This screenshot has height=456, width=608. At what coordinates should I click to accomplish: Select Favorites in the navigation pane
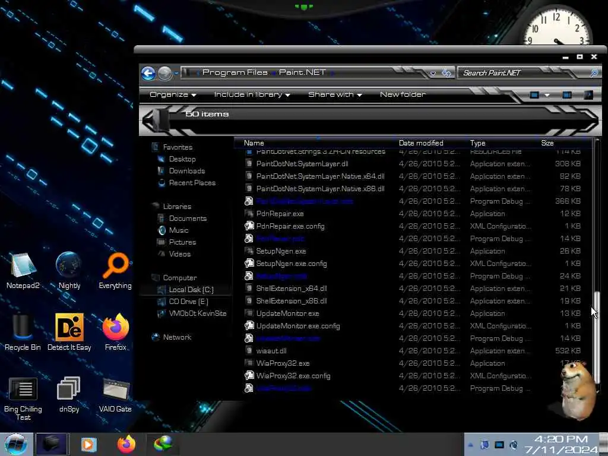(x=178, y=147)
